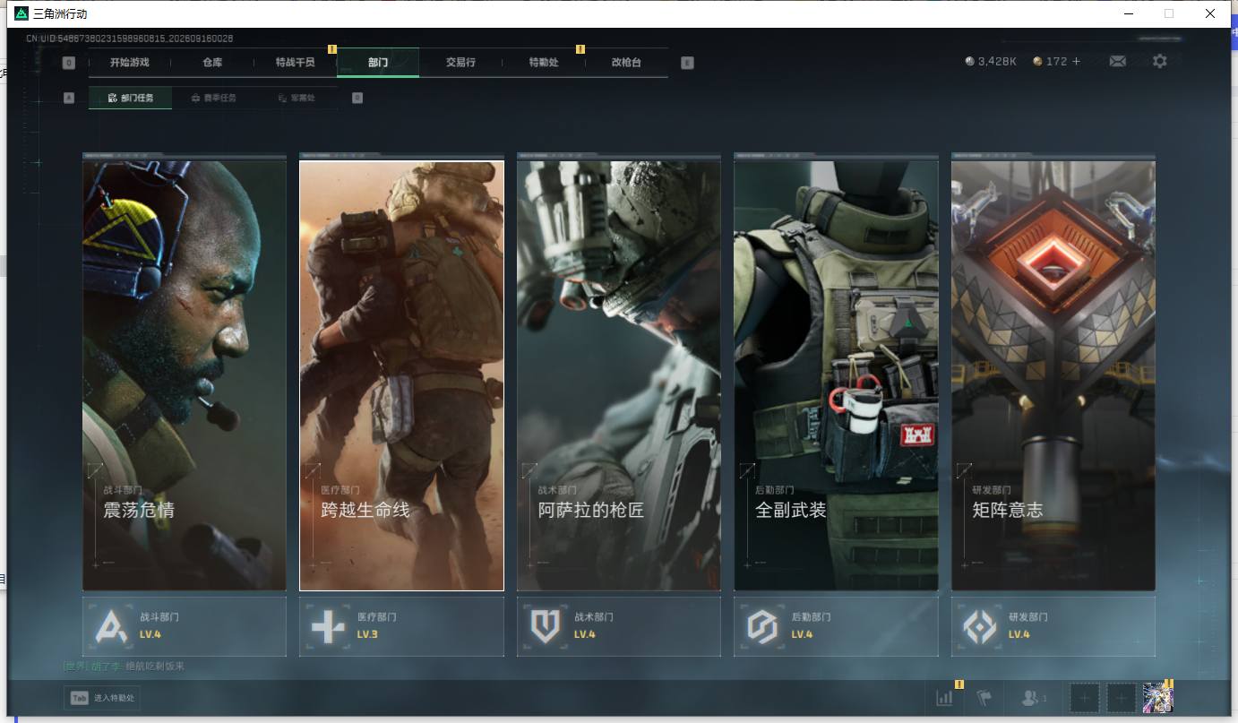This screenshot has width=1238, height=723.
Task: Maximize the game window
Action: (1168, 13)
